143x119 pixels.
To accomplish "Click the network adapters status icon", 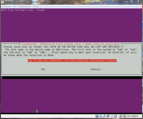I will [108, 116].
